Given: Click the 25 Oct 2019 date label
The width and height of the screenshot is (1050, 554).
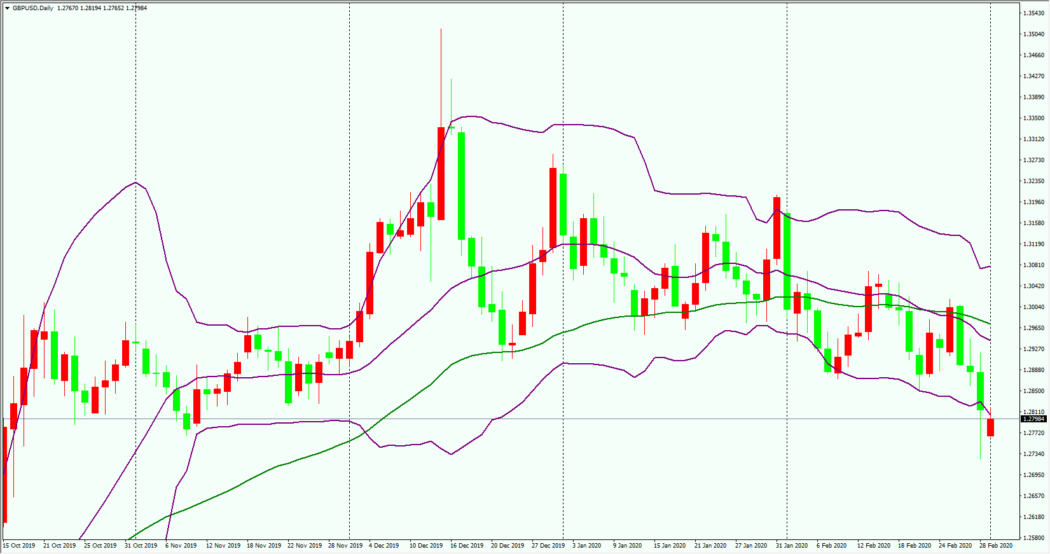Looking at the screenshot, I should point(100,546).
